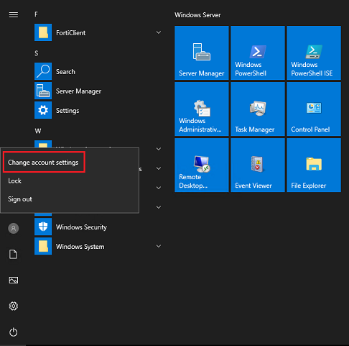
Task: Choose Sign out from the account menu
Action: pos(20,199)
